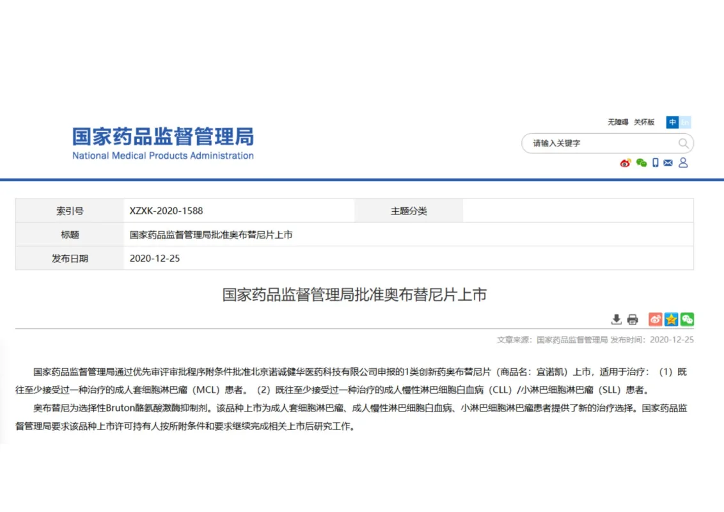Image resolution: width=724 pixels, height=512 pixels.
Task: Open the header Weibo icon
Action: click(626, 163)
